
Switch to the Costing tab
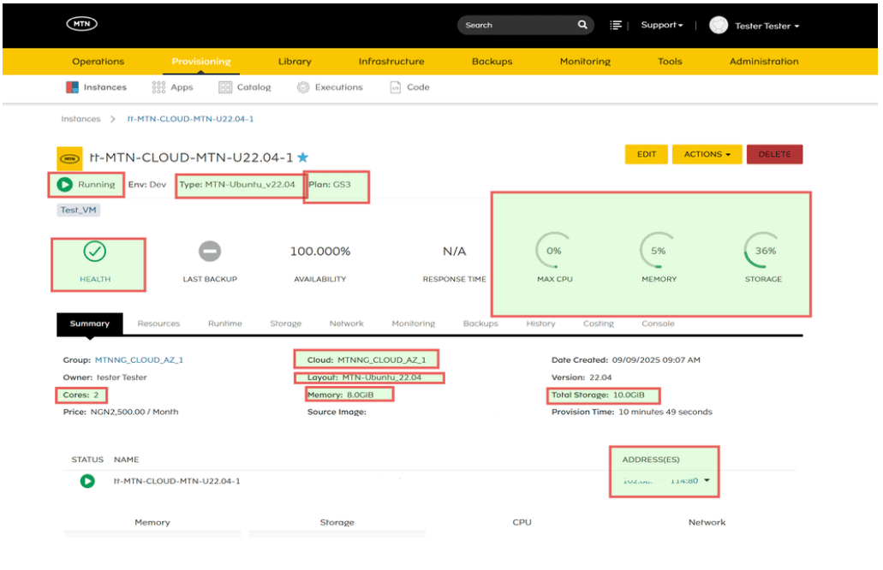598,324
